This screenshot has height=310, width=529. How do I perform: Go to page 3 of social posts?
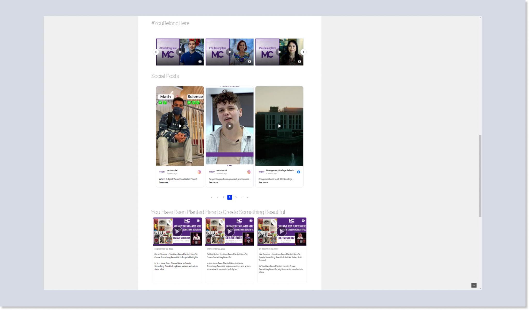236,197
